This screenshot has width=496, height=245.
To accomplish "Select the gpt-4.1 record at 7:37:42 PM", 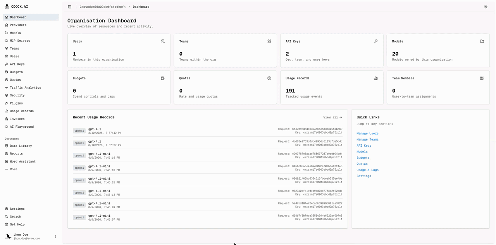I will (207, 131).
